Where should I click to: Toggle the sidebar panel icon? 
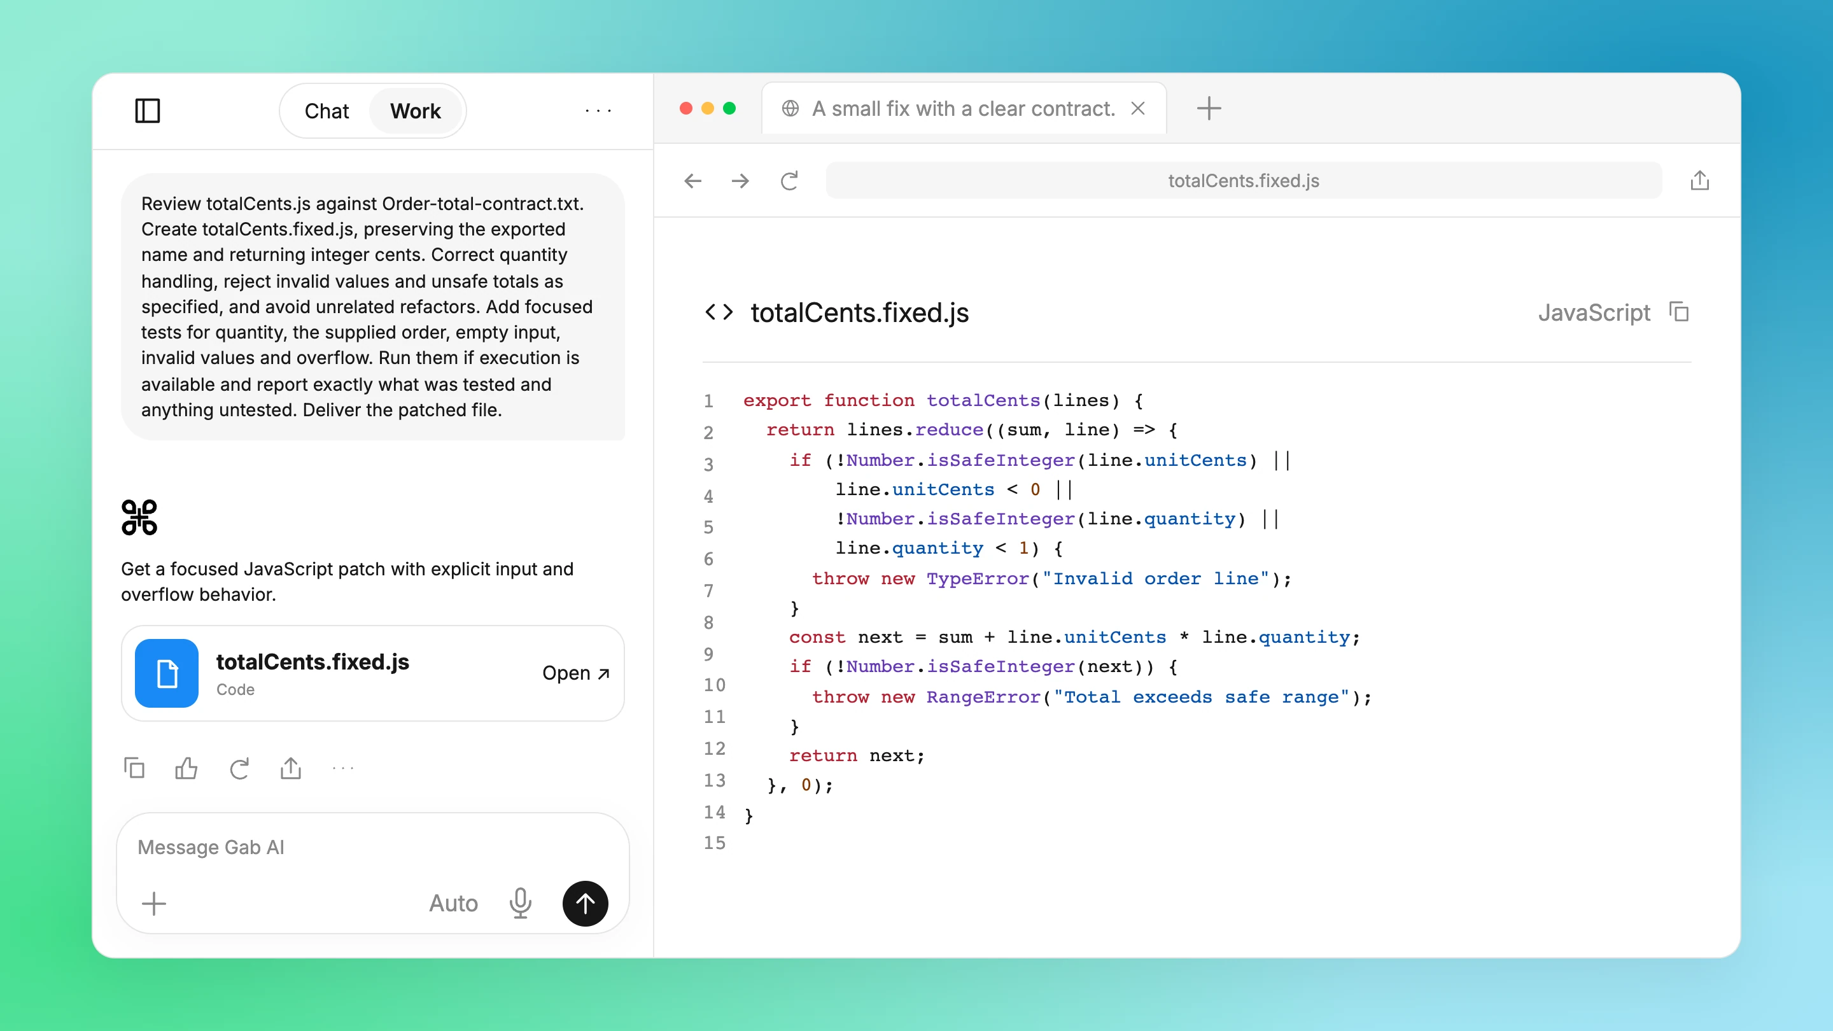point(147,111)
